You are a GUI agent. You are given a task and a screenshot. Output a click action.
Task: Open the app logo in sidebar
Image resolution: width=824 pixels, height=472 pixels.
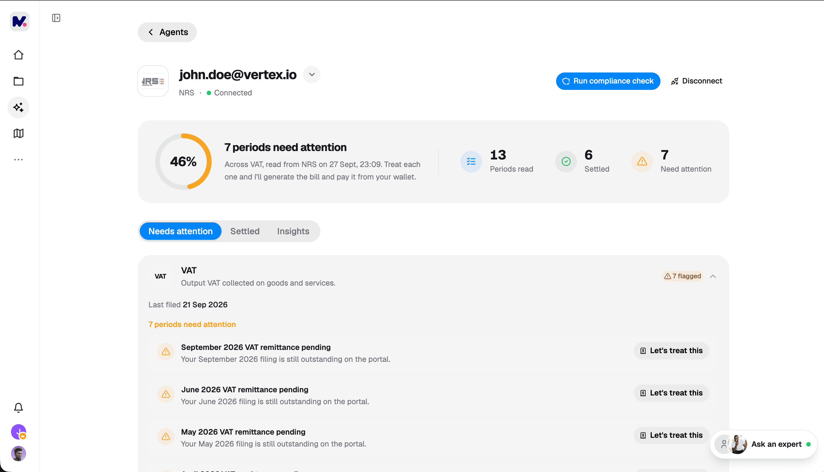[x=19, y=21]
